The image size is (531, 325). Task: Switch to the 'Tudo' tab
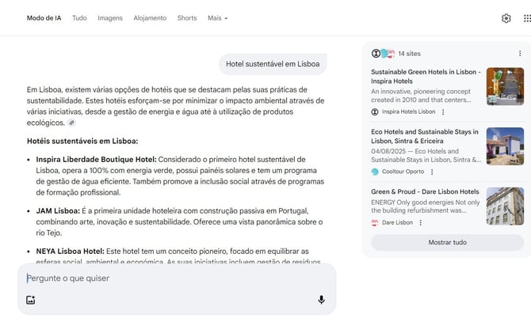(x=79, y=18)
